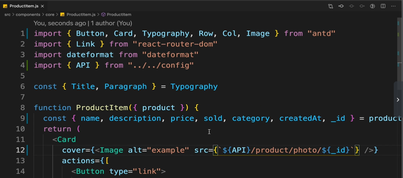The width and height of the screenshot is (403, 178).
Task: Click the symbol cube icon in breadcrumbs
Action: 103,14
